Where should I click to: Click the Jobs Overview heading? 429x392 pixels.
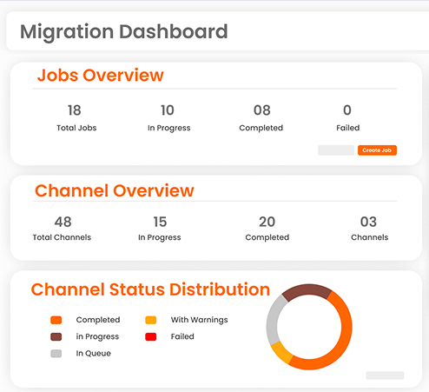point(101,75)
